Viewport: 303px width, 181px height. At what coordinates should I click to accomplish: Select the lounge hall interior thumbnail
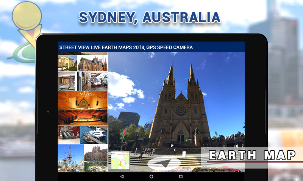pyautogui.click(x=92, y=81)
